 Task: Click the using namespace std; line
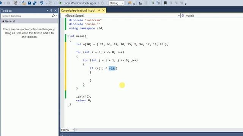tap(86, 28)
